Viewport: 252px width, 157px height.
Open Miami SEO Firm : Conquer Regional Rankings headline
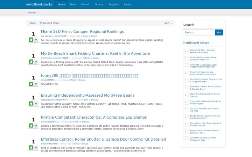82,31
